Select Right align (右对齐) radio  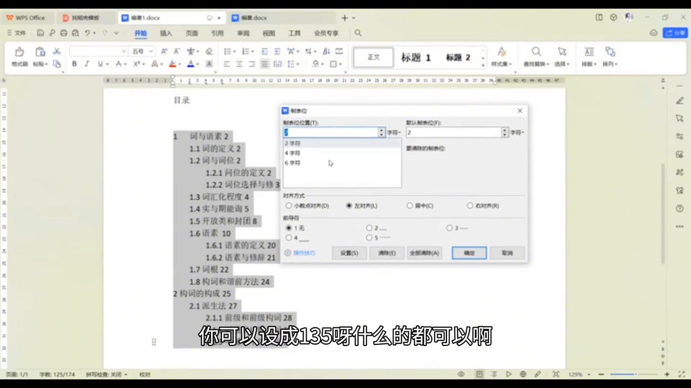[470, 206]
